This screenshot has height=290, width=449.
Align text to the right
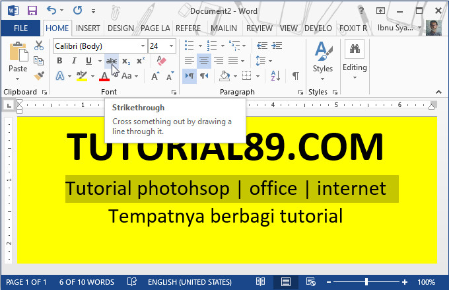(219, 61)
